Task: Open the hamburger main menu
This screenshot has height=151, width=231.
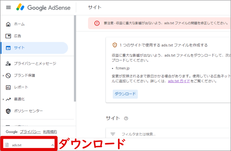Action: click(x=8, y=7)
